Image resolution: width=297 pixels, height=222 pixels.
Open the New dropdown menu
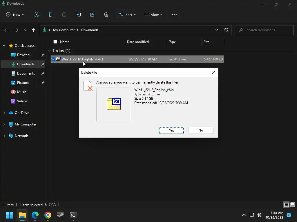[15, 15]
